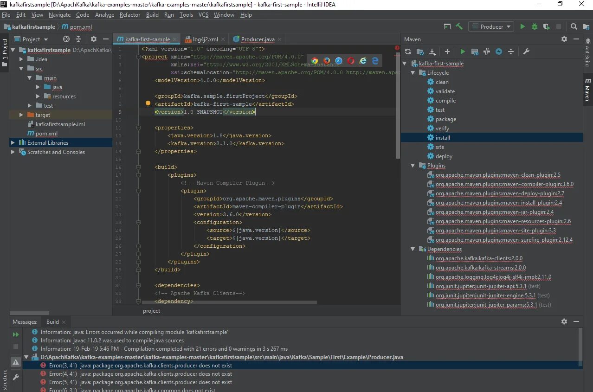
Task: Reimport all Maven projects
Action: (408, 52)
